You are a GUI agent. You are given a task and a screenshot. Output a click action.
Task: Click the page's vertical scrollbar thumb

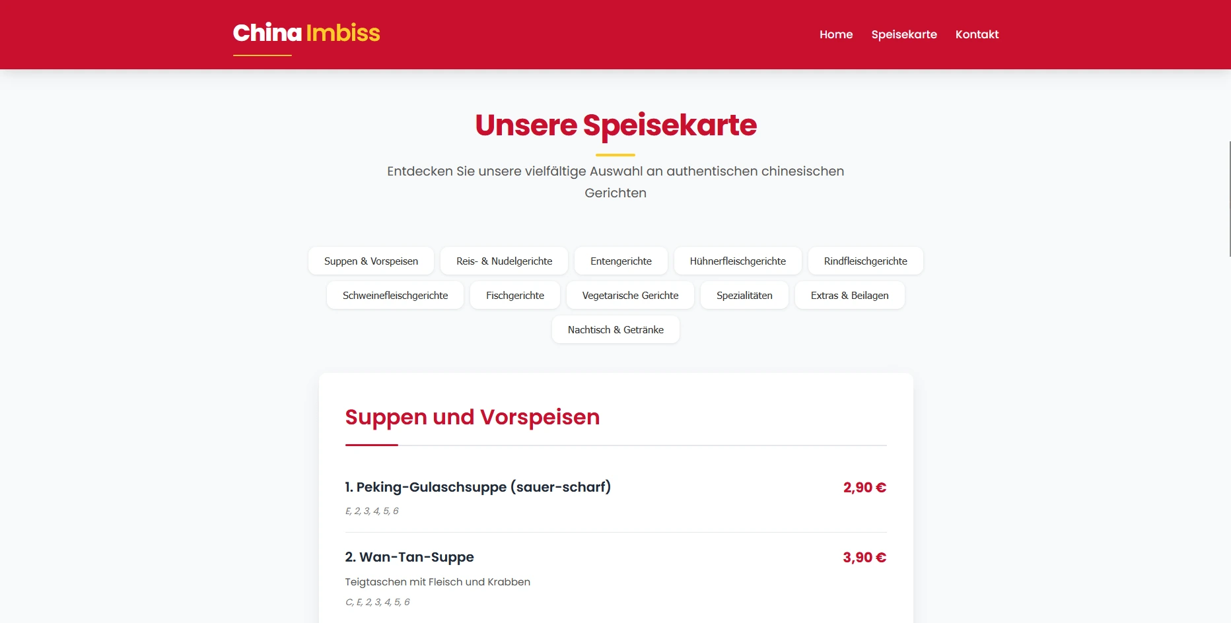point(1229,198)
